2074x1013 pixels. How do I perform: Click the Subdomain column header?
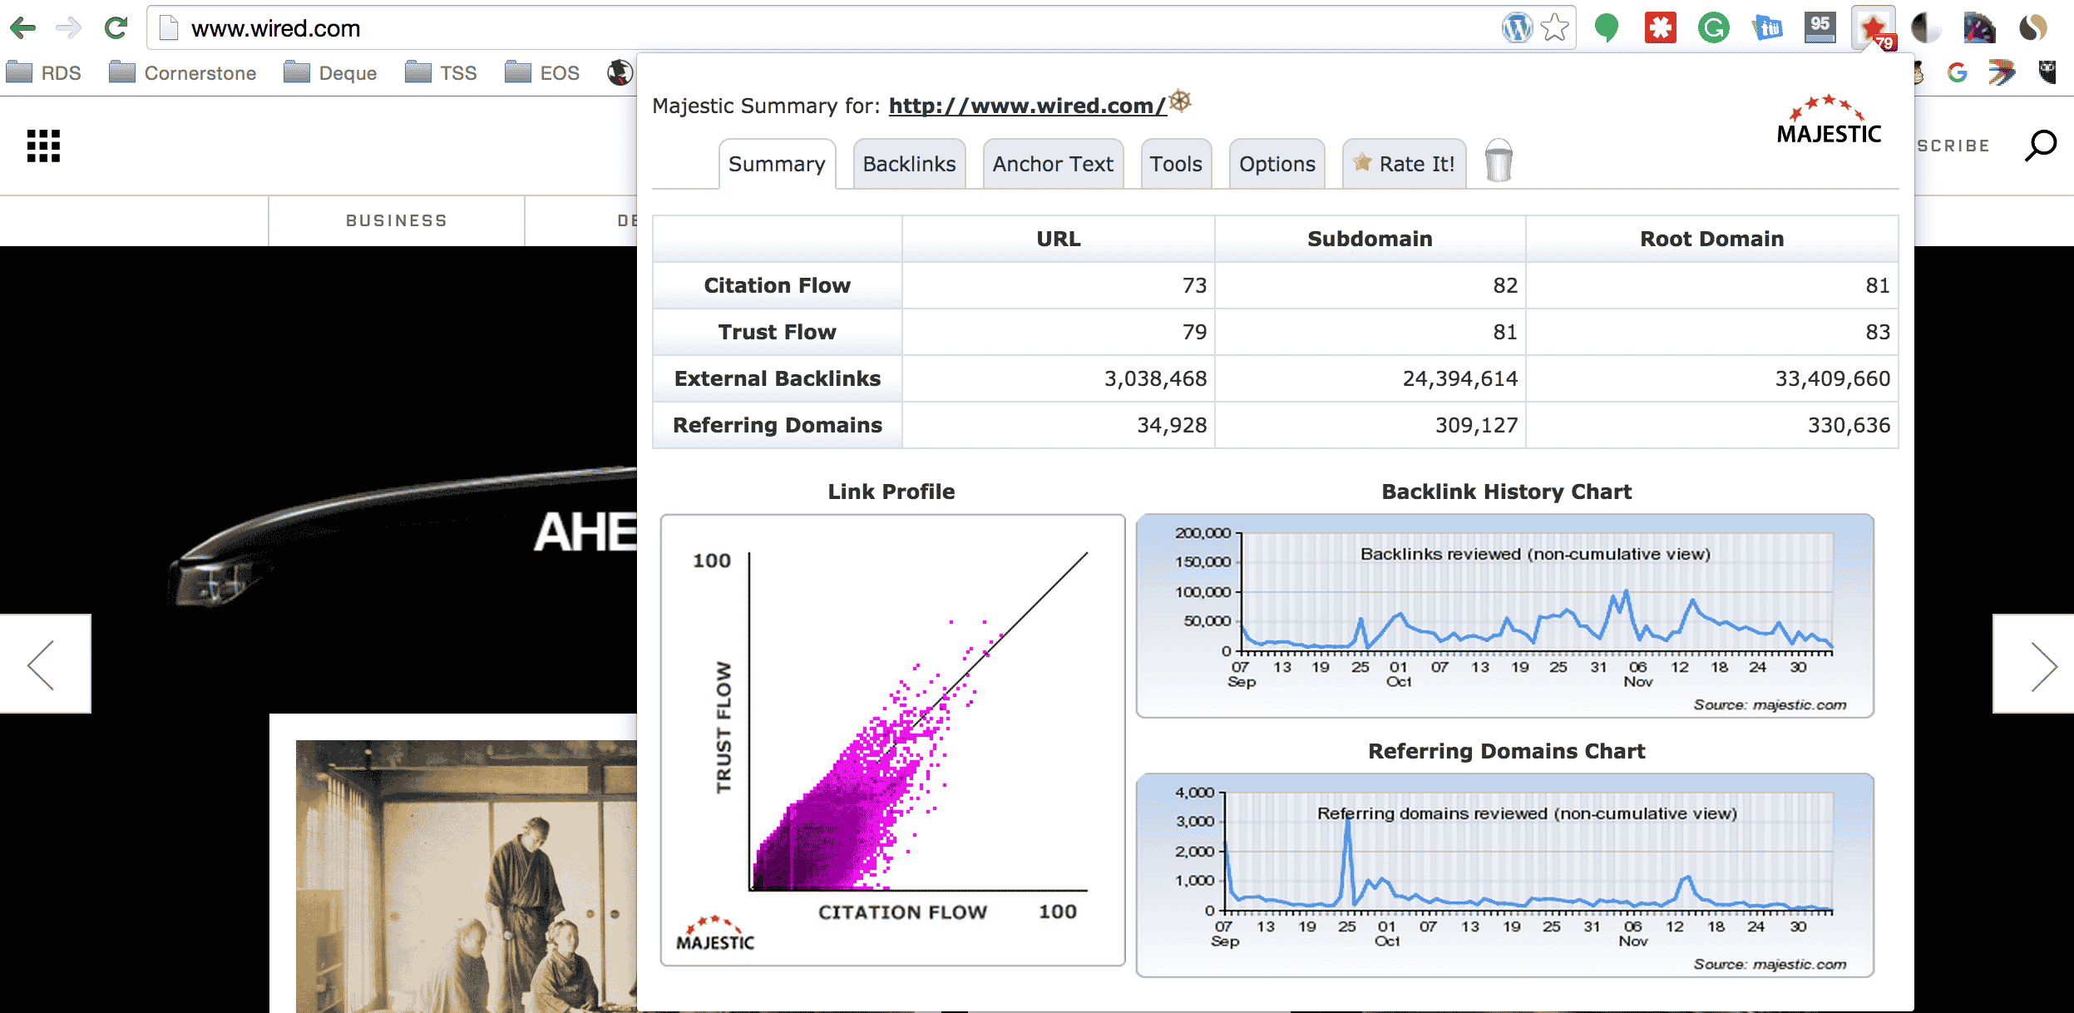pos(1370,239)
